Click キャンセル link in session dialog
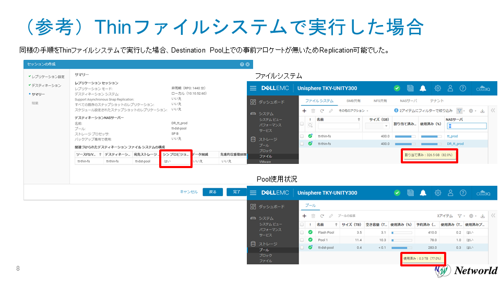This screenshot has width=501, height=281. click(189, 192)
